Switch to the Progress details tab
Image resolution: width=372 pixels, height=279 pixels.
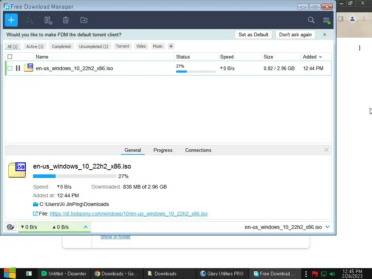pyautogui.click(x=163, y=150)
